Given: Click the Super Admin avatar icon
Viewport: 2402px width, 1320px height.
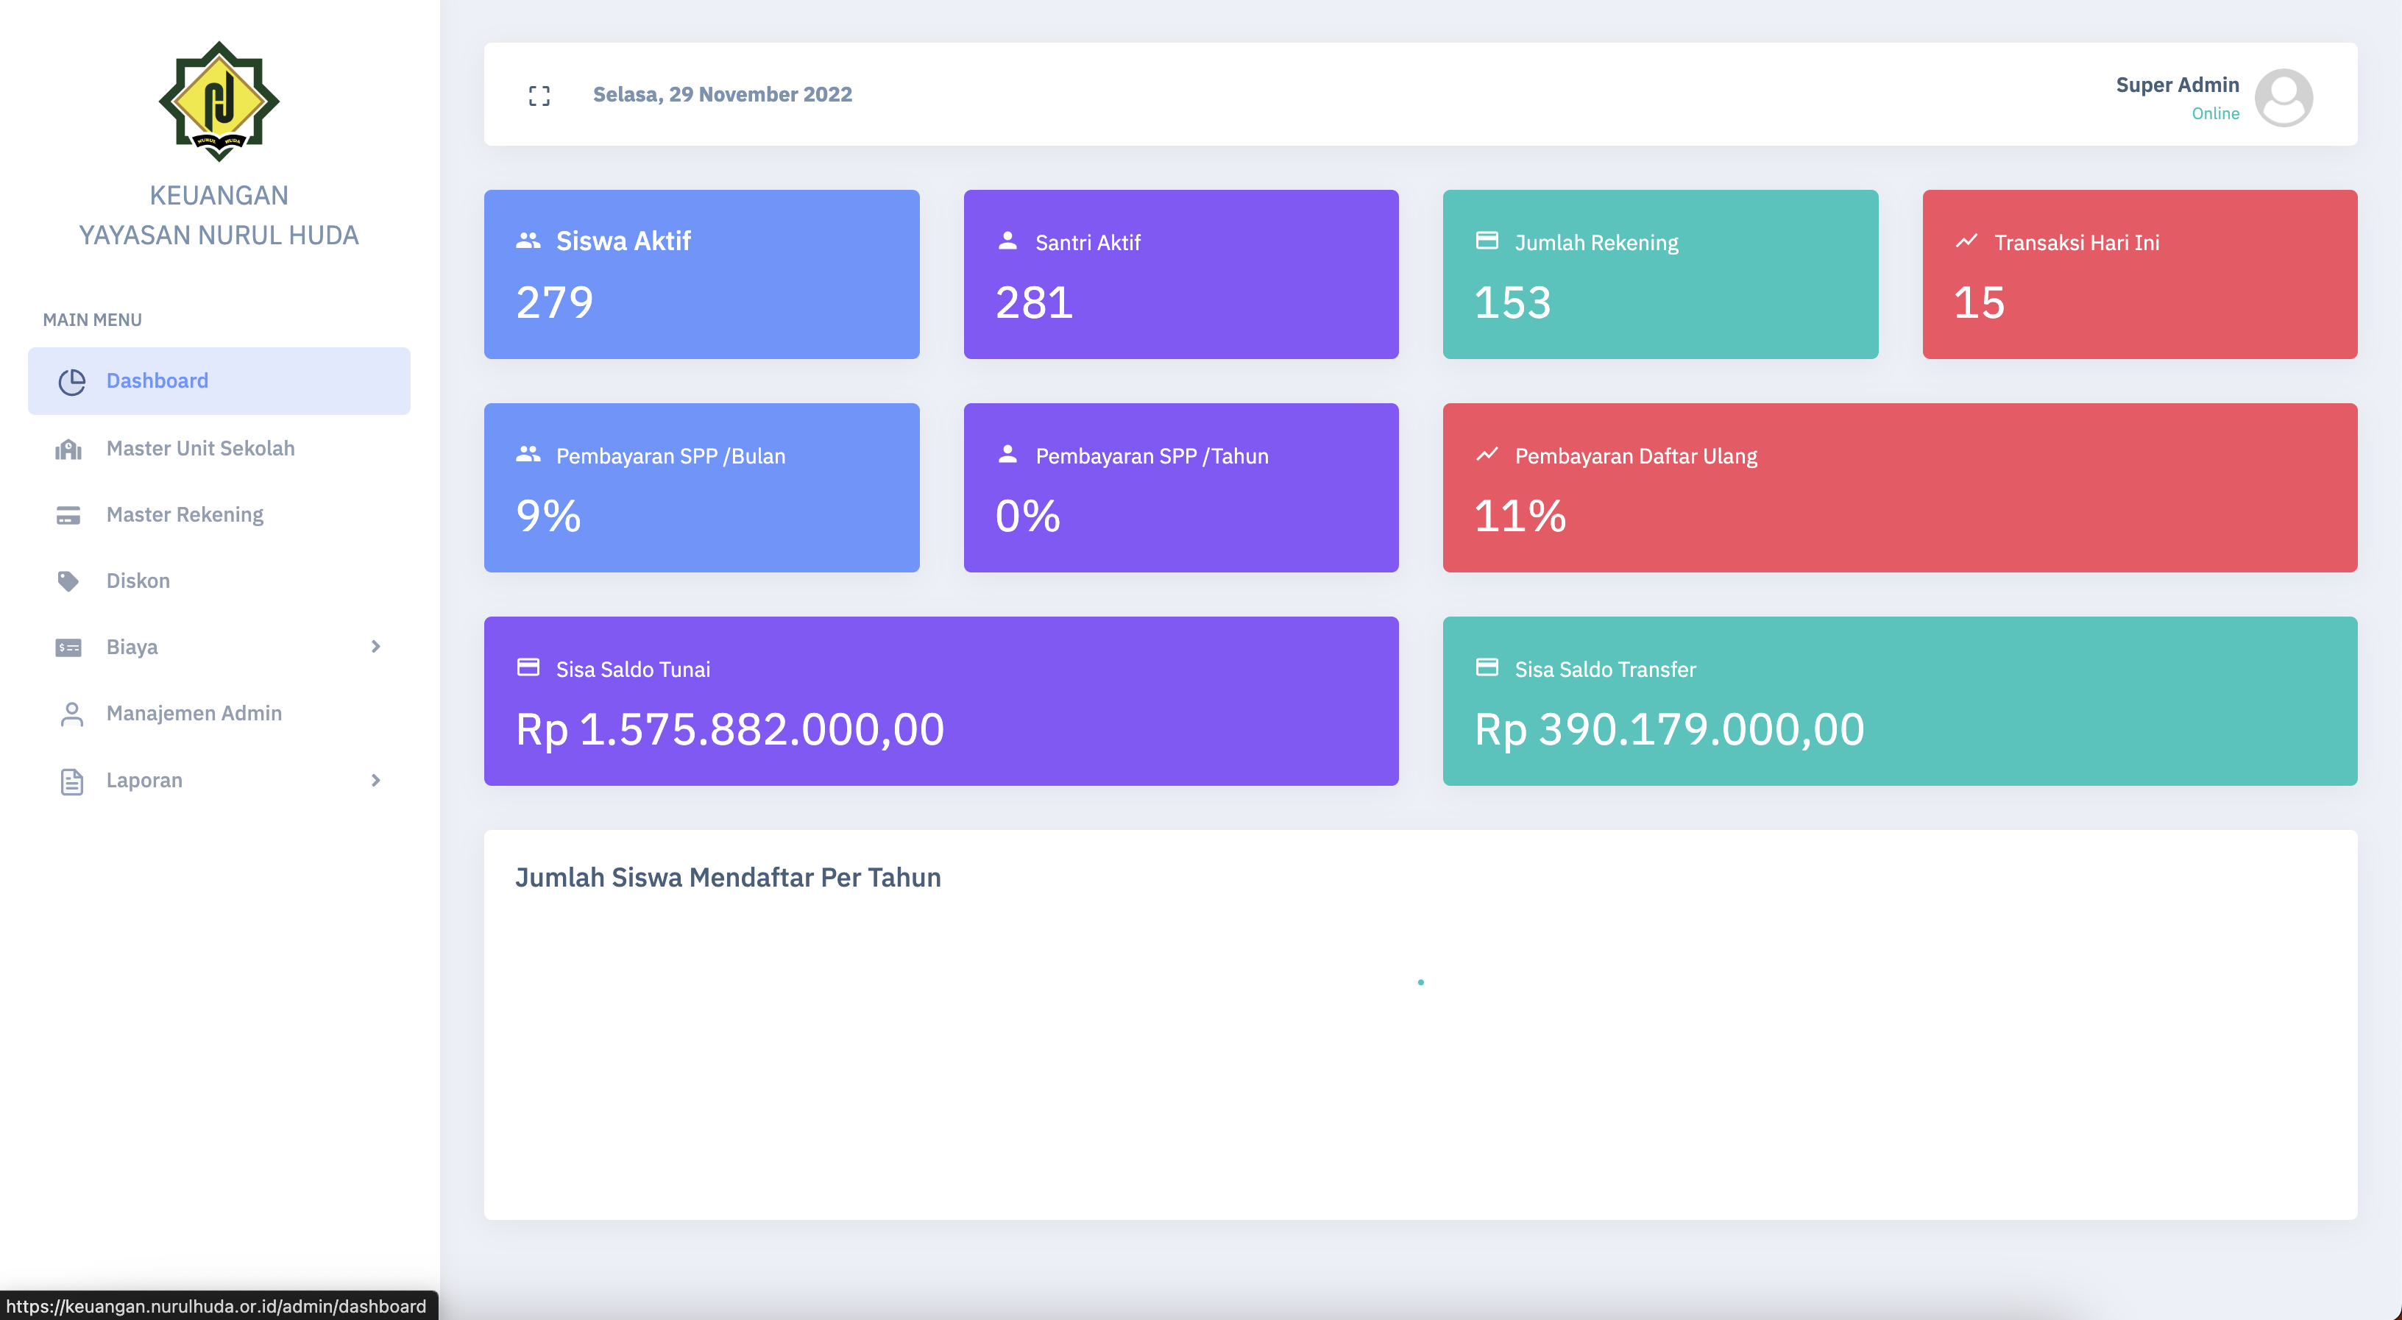Looking at the screenshot, I should [2283, 97].
